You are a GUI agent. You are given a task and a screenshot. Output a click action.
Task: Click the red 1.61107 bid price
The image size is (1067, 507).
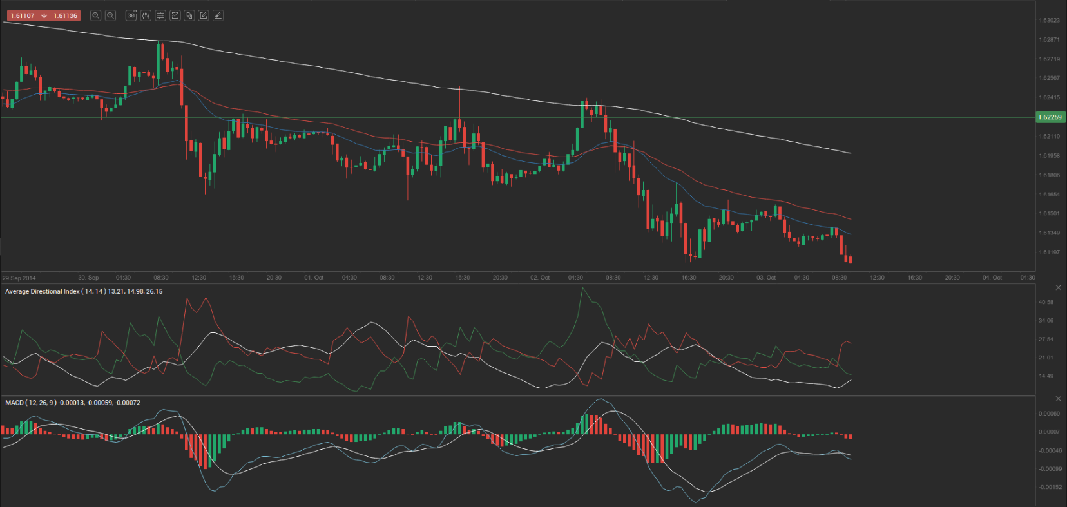[x=23, y=15]
